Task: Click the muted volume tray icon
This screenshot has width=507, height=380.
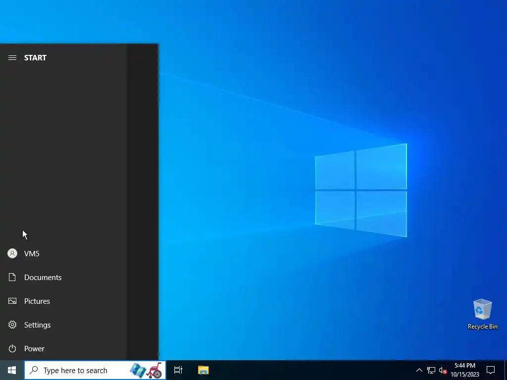Action: [x=443, y=370]
